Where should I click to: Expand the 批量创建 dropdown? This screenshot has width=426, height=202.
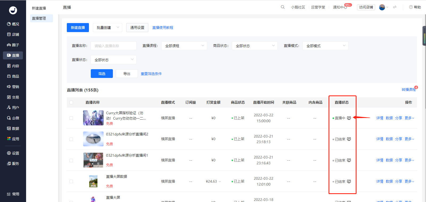tap(108, 28)
